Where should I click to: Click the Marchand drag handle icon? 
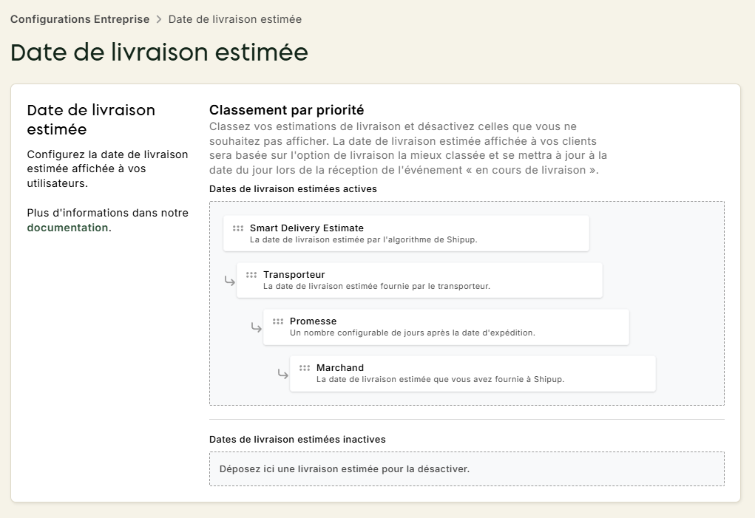(305, 368)
